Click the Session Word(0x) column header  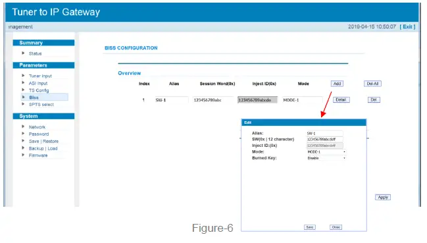(217, 84)
